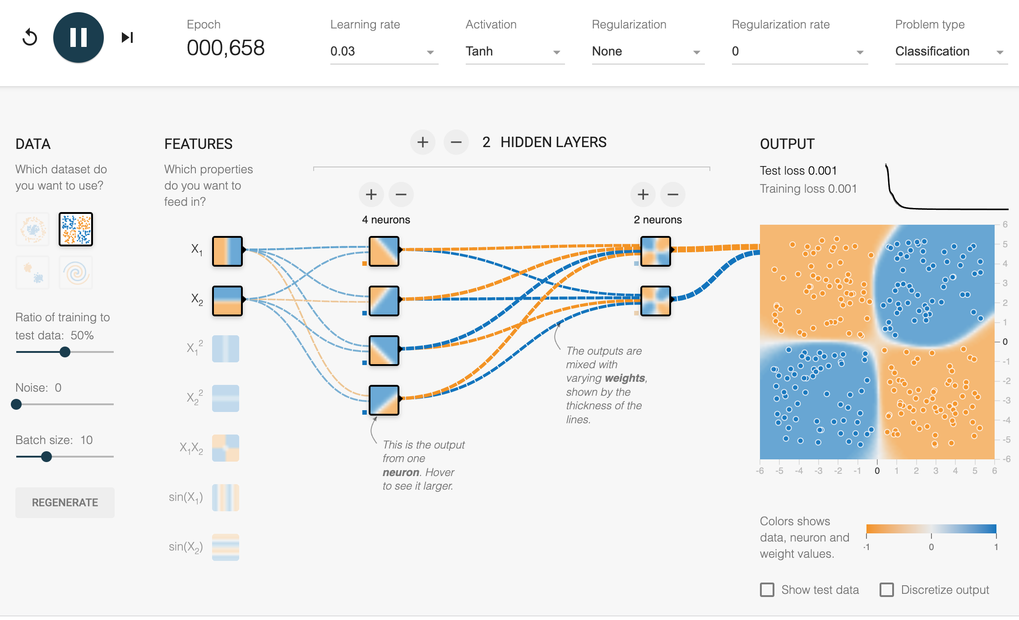Screen dimensions: 1019x620
Task: Click the REGENERATE button
Action: pyautogui.click(x=65, y=502)
